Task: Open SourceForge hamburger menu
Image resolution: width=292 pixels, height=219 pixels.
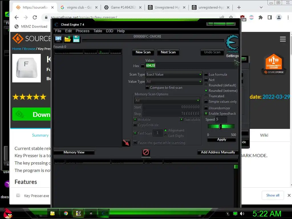Action: (283, 39)
